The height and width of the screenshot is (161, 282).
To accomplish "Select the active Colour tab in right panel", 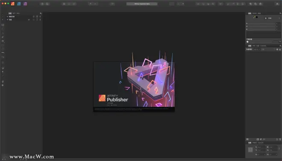I will coord(250,13).
